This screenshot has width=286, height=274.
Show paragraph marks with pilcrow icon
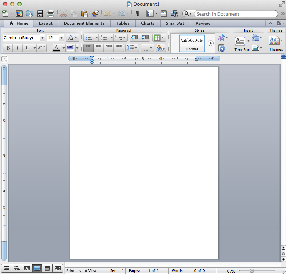pyautogui.click(x=137, y=14)
